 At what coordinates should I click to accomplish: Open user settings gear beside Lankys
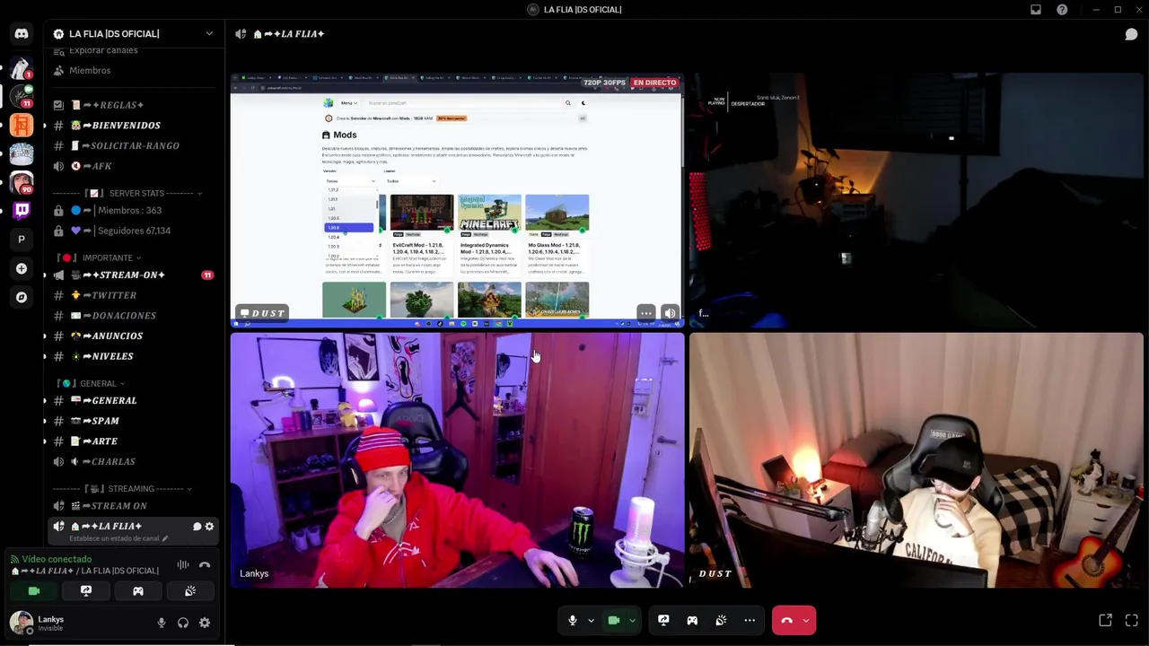coord(205,623)
